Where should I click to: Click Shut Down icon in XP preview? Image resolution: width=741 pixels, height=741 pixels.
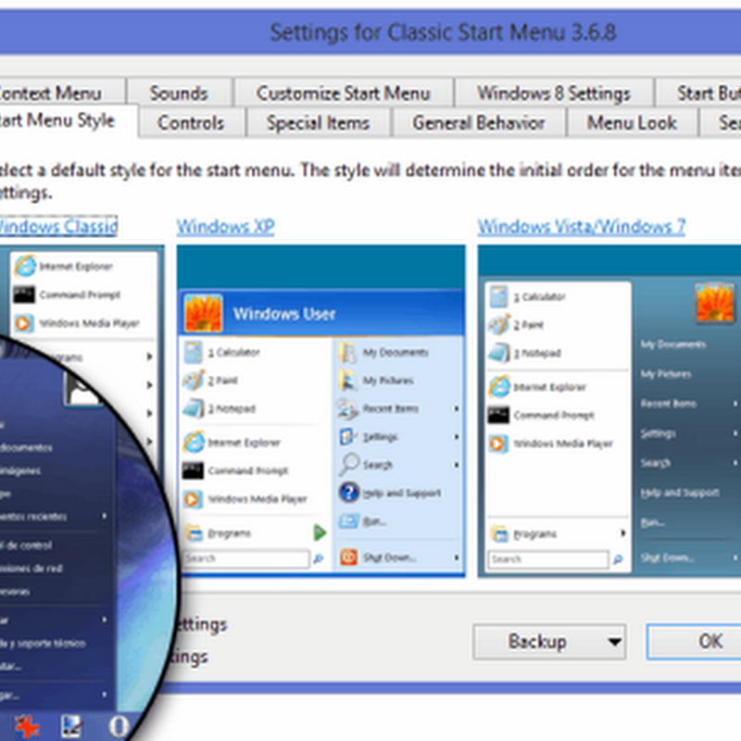tap(349, 558)
